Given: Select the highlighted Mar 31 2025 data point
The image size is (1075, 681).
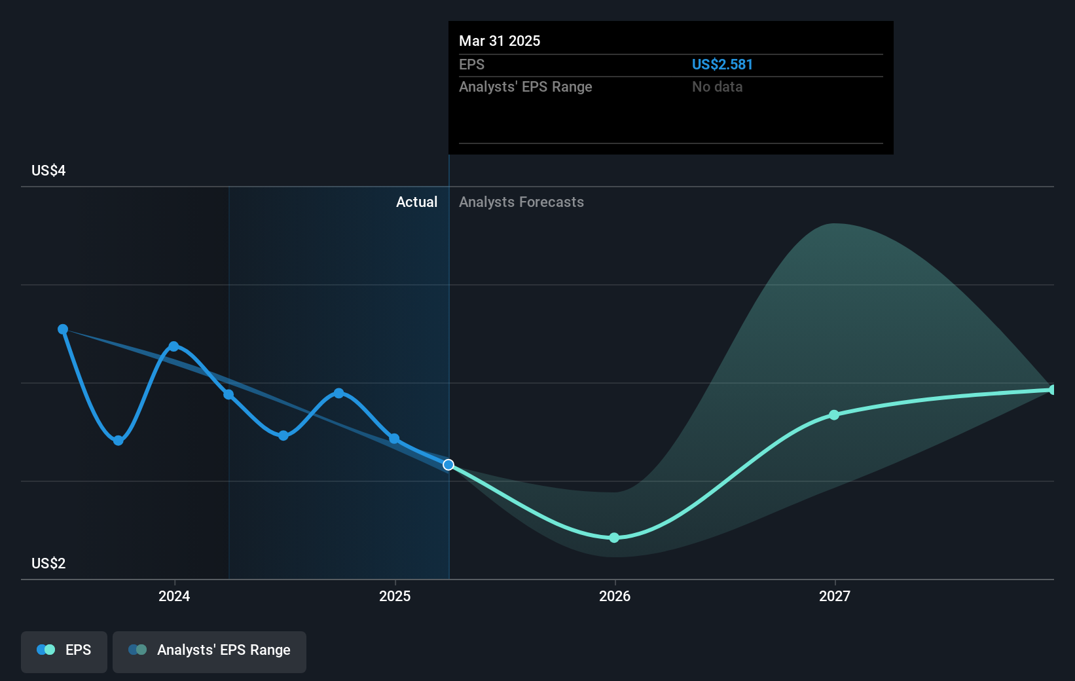Looking at the screenshot, I should pyautogui.click(x=448, y=465).
